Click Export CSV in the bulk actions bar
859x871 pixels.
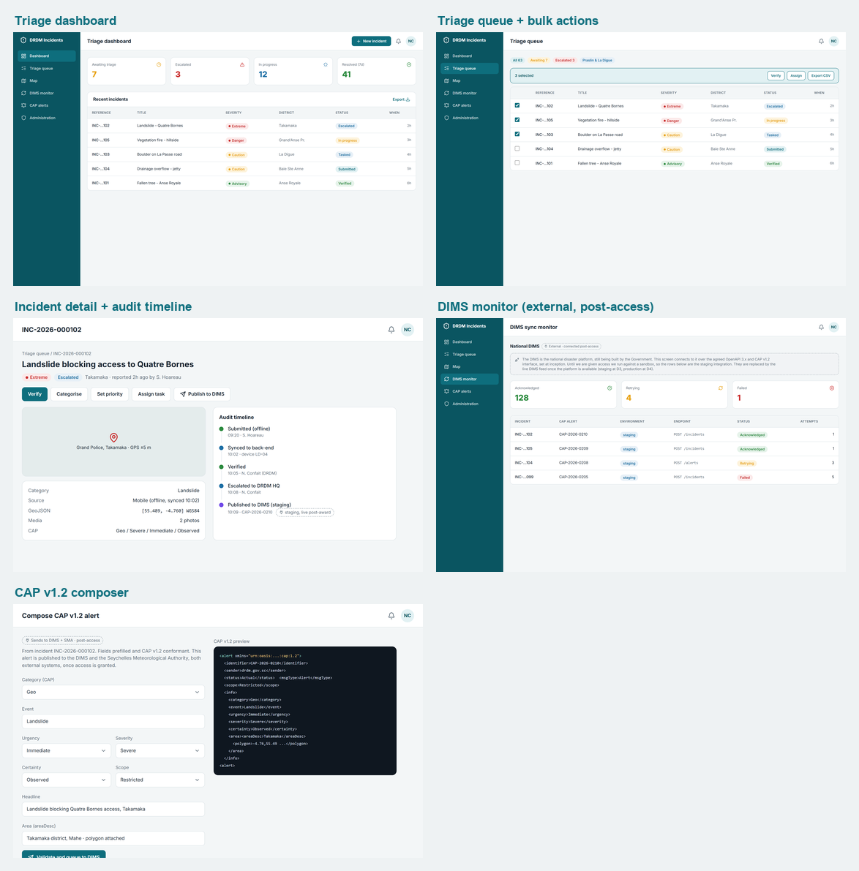(x=821, y=75)
